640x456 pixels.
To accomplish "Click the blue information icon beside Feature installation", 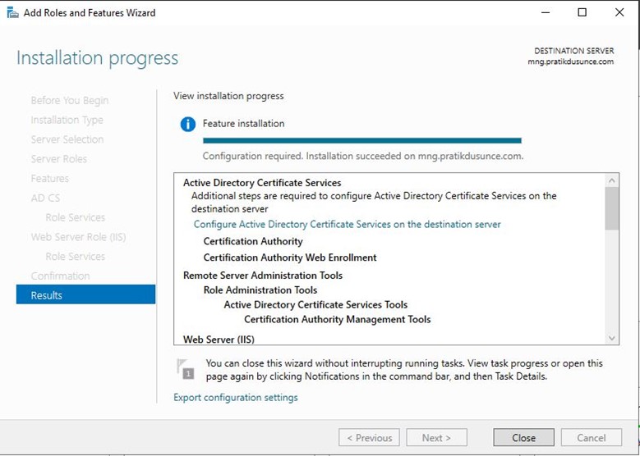I will pyautogui.click(x=188, y=124).
